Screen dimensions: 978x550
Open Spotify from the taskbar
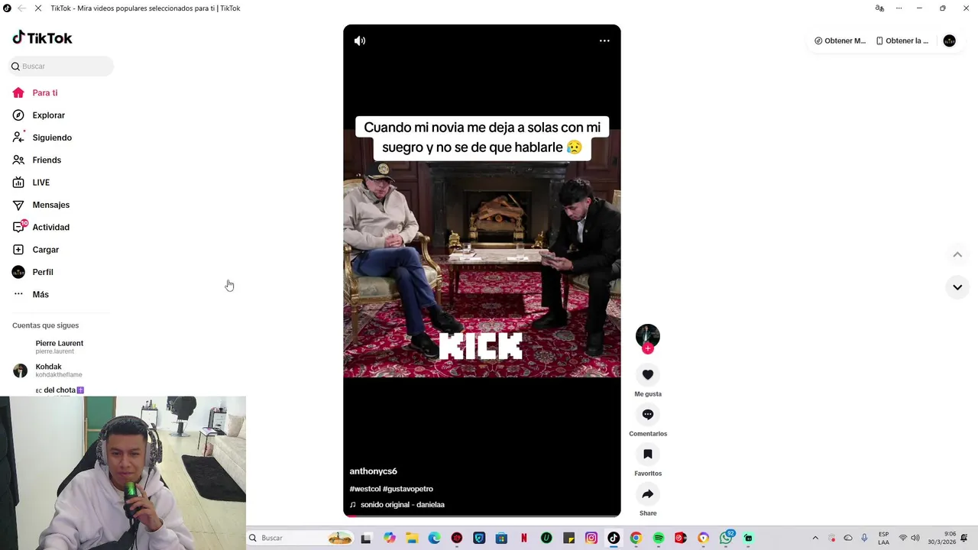[x=659, y=539]
